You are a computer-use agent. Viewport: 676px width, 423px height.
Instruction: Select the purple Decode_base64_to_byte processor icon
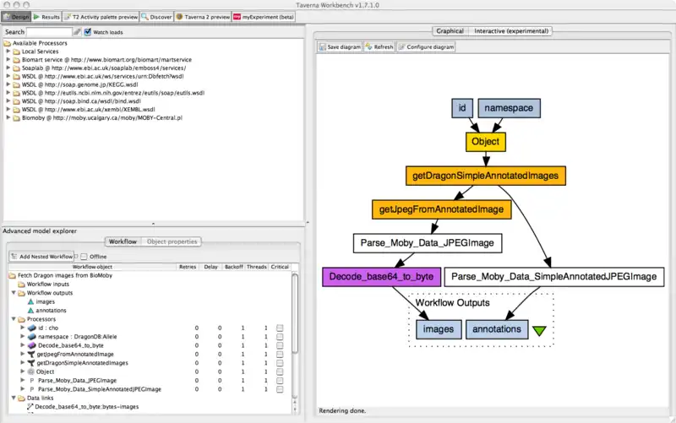[x=31, y=346]
